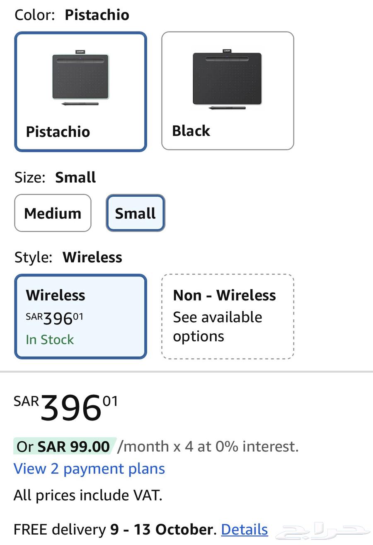Select the Black tablet thumbnail image

pos(227,79)
